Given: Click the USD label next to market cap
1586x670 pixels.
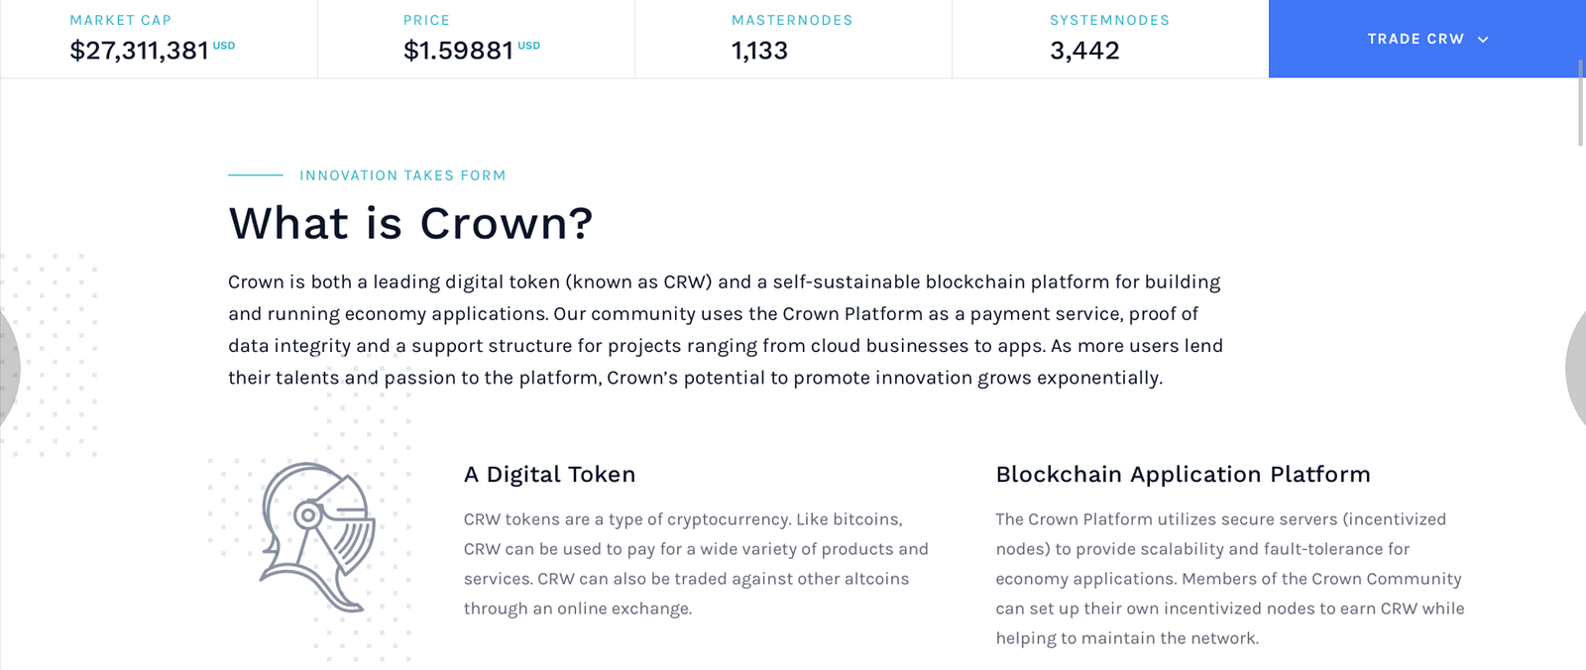Looking at the screenshot, I should [224, 46].
